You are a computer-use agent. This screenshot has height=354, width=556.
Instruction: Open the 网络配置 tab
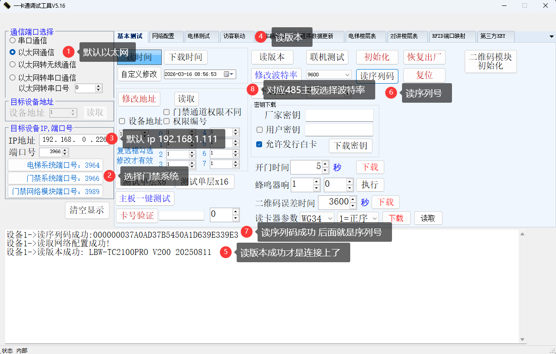coord(166,36)
